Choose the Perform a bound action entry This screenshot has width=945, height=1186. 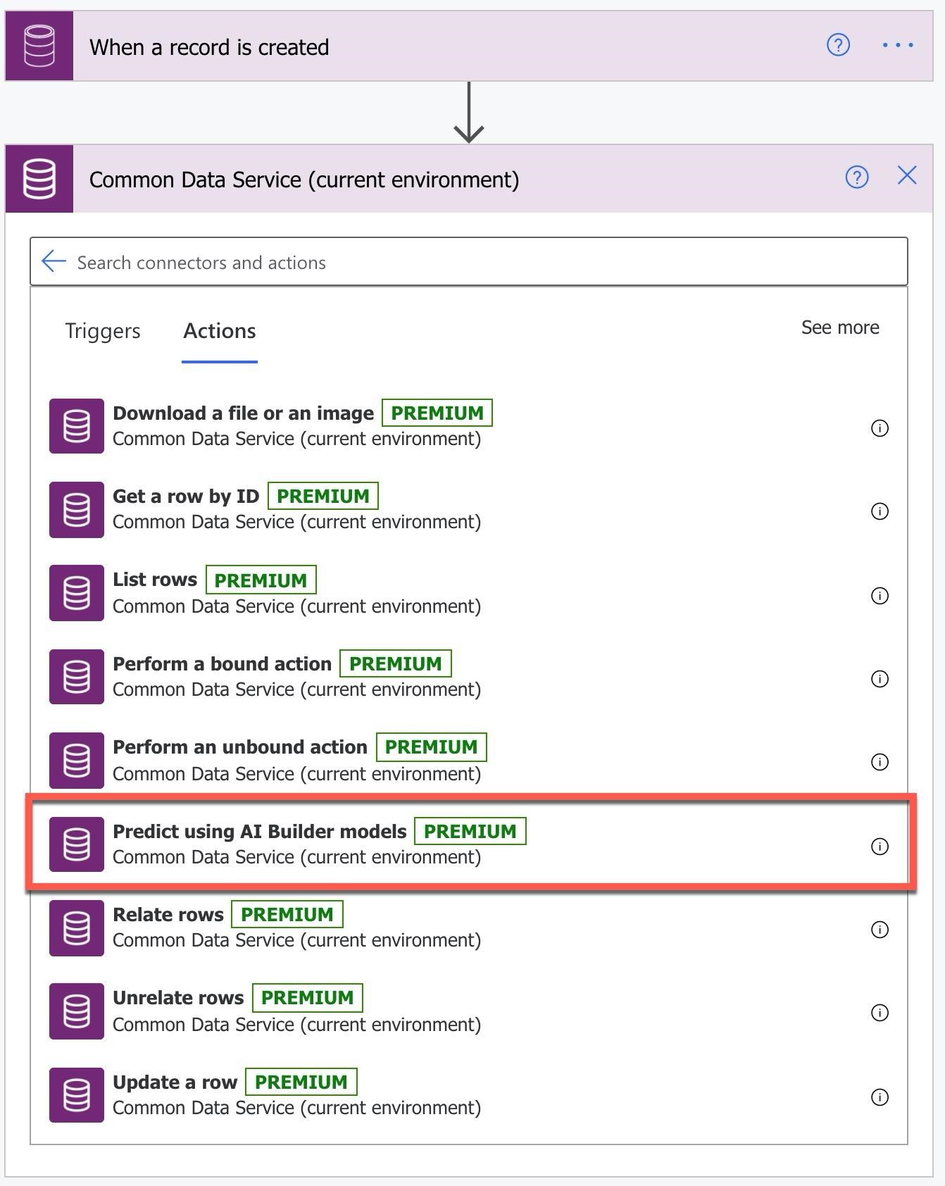click(468, 677)
